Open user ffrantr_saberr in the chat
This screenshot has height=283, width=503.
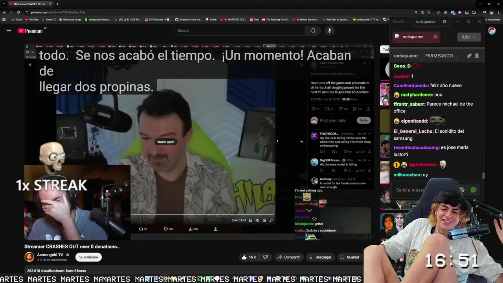(409, 104)
